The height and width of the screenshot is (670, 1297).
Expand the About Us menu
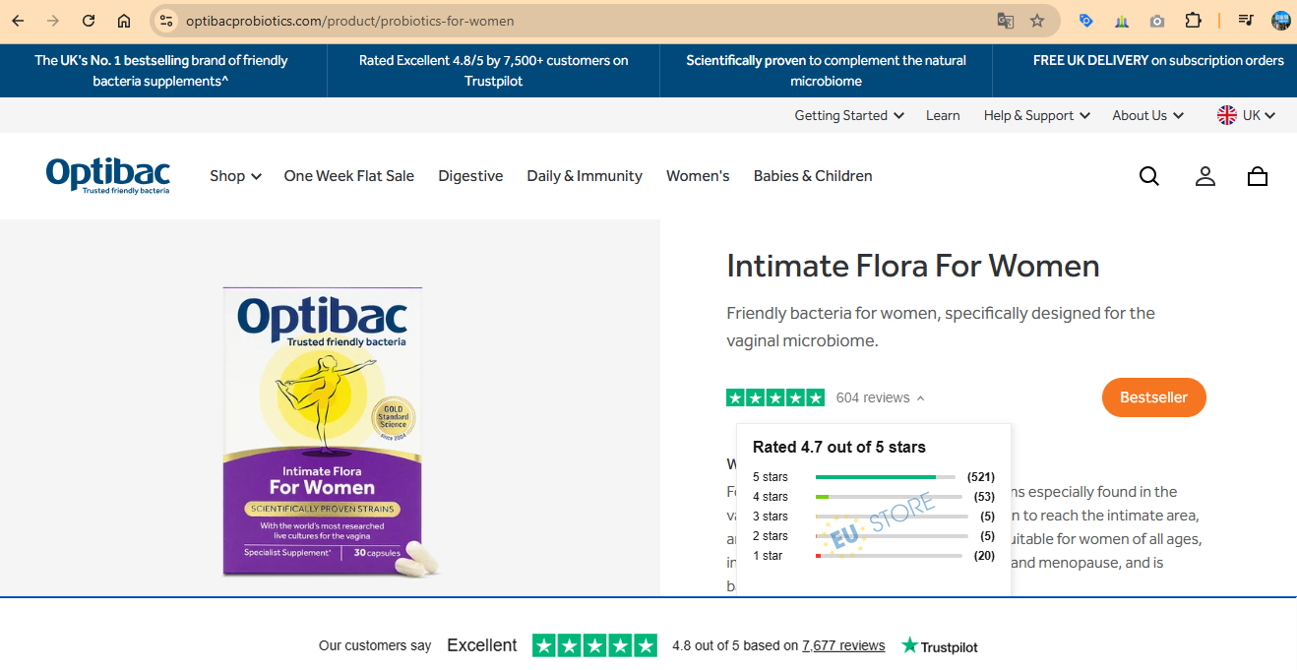coord(1148,115)
